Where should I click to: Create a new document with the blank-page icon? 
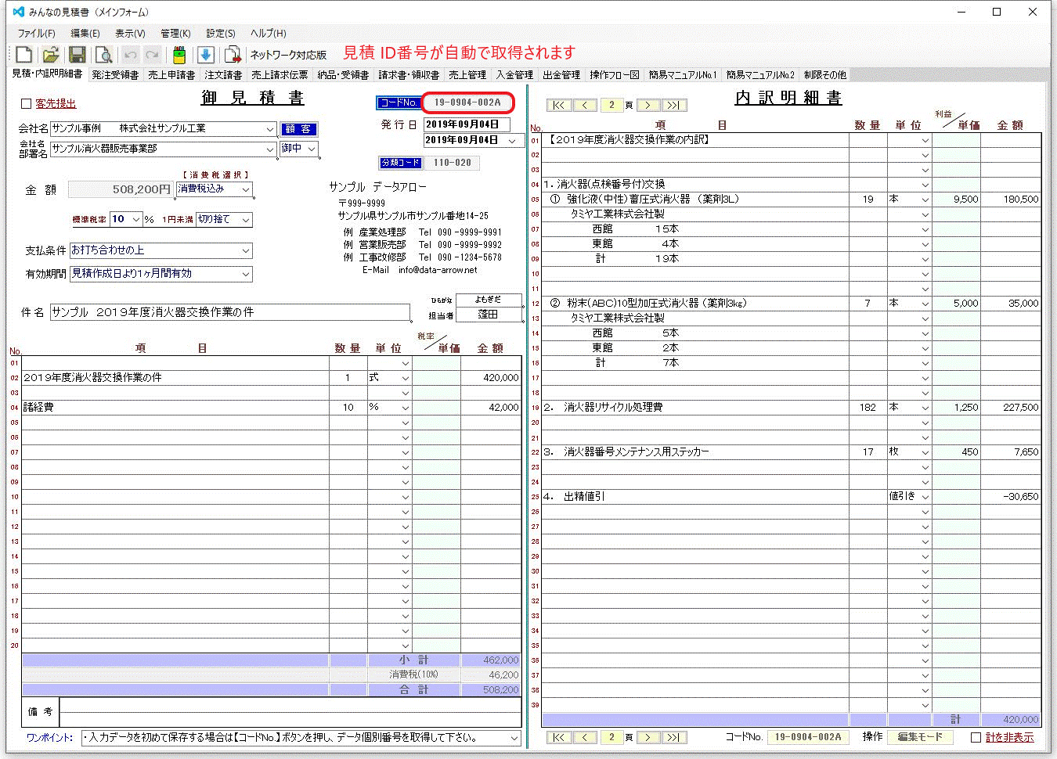(23, 55)
